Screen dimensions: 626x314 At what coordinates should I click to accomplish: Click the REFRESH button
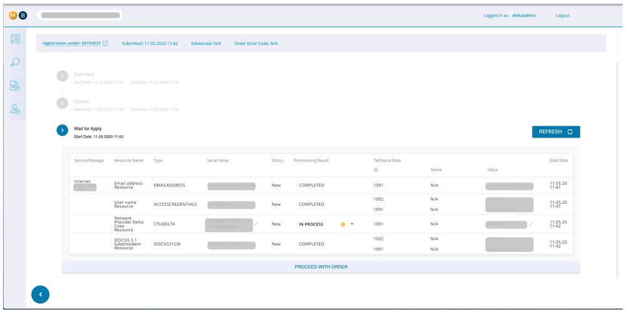556,131
